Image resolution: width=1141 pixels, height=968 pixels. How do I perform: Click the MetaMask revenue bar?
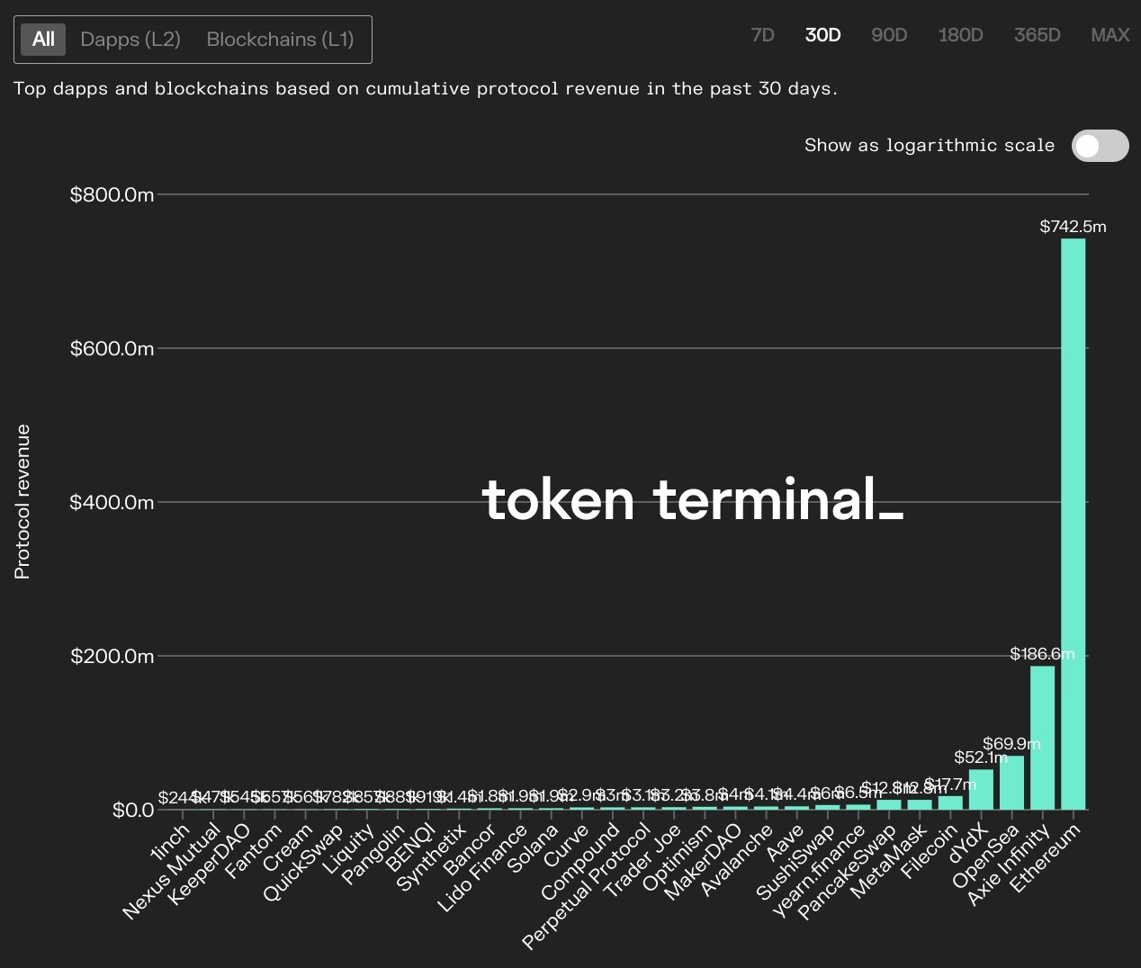920,804
